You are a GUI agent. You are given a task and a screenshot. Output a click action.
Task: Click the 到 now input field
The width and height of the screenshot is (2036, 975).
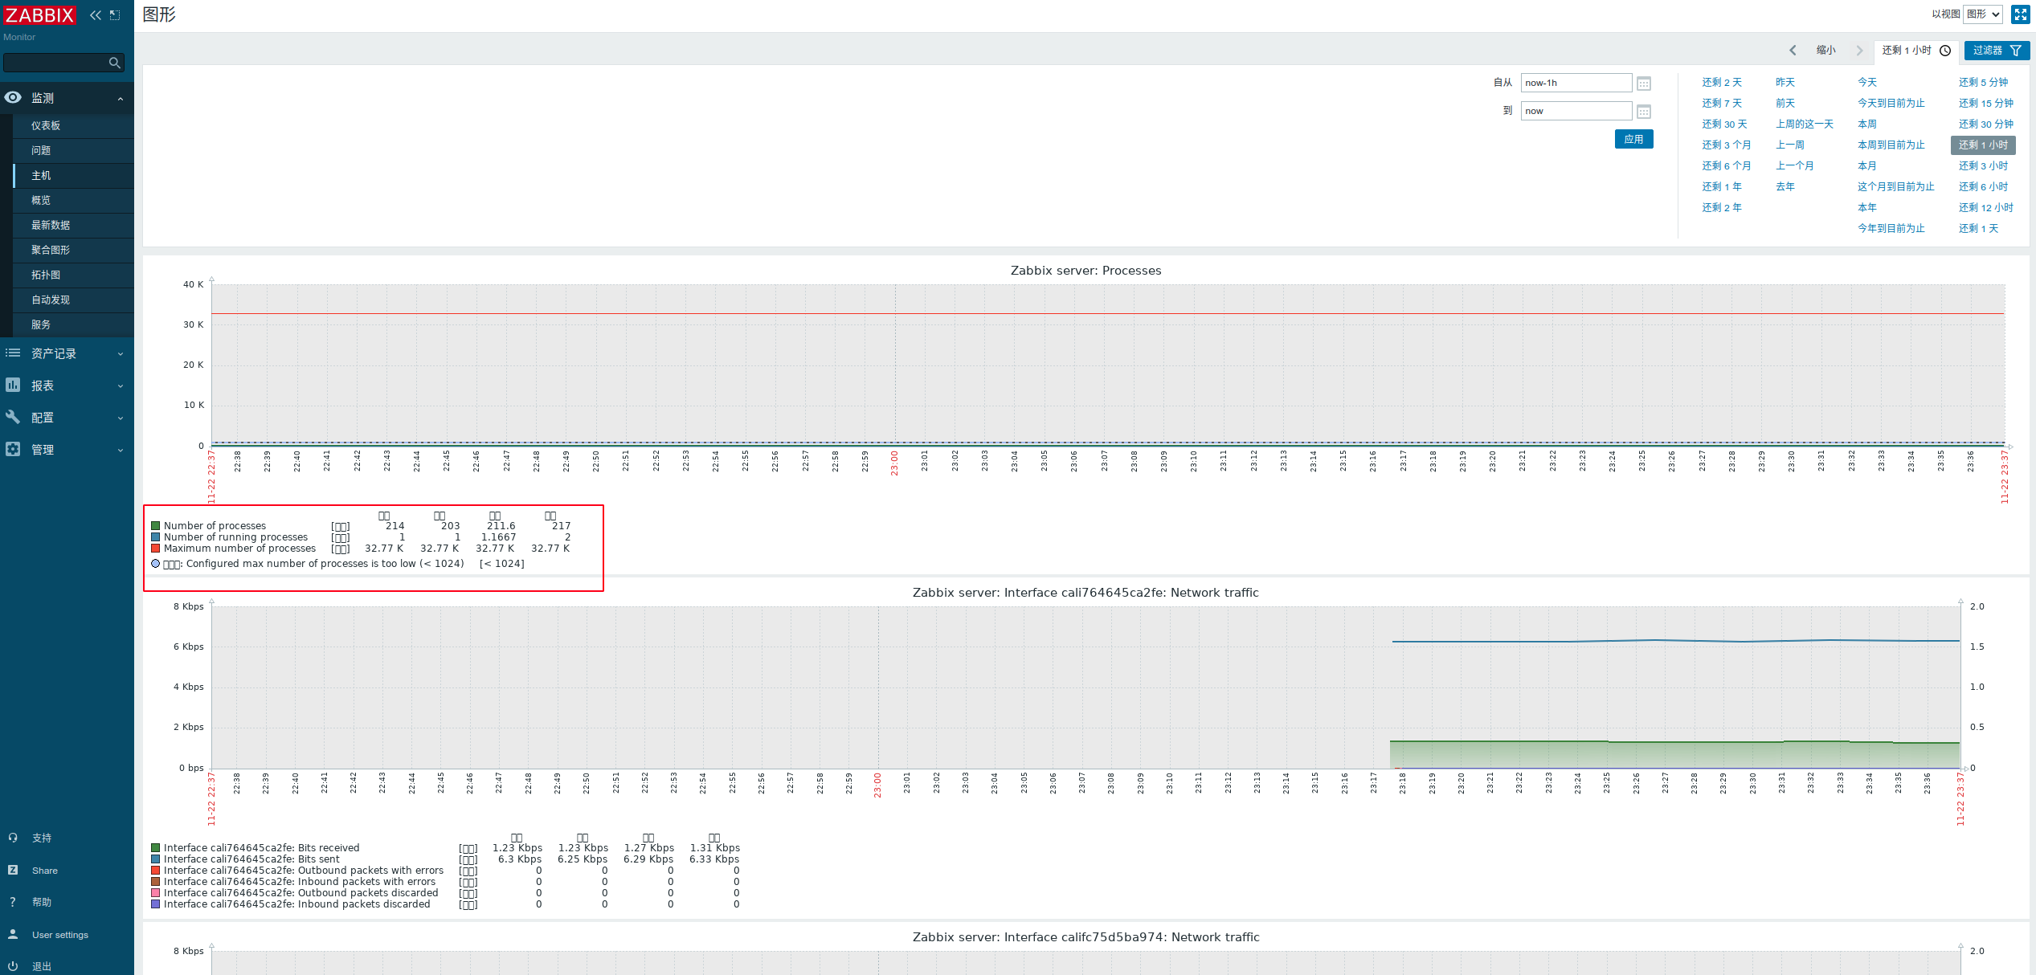(1576, 111)
